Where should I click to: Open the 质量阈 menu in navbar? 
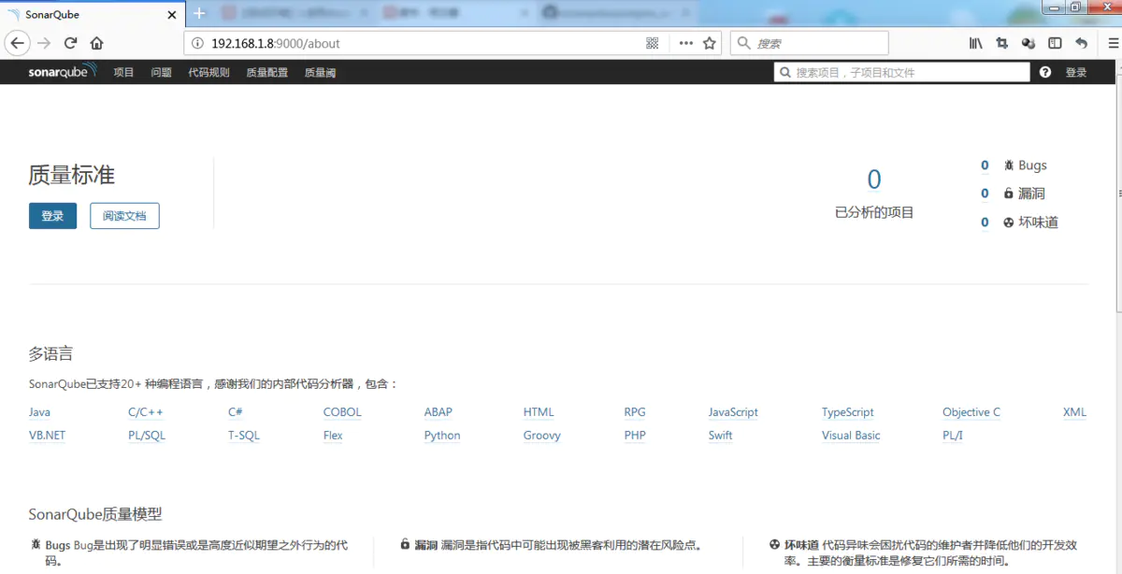(x=320, y=72)
